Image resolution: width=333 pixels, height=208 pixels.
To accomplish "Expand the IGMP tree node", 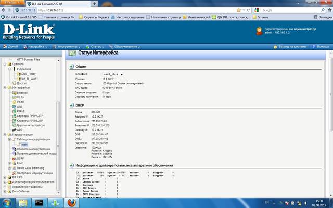I will coord(9,163).
